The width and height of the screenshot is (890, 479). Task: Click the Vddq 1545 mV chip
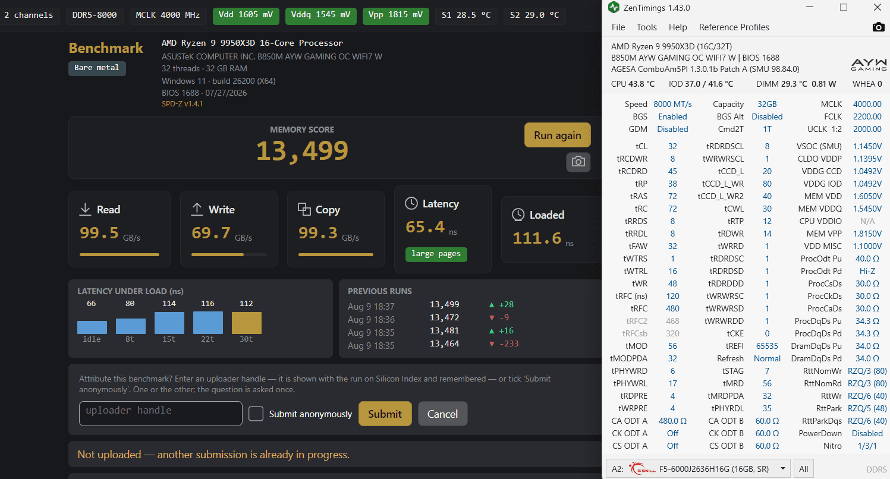321,15
